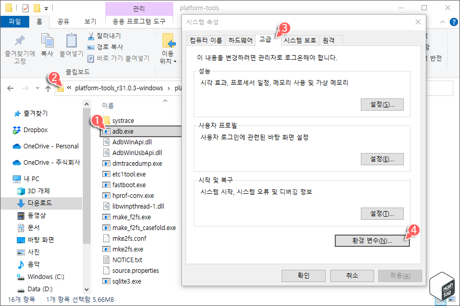Click the Pin to Quick access icon (즐겨찾기에 고정)
This screenshot has height=306, width=460.
coord(19,41)
